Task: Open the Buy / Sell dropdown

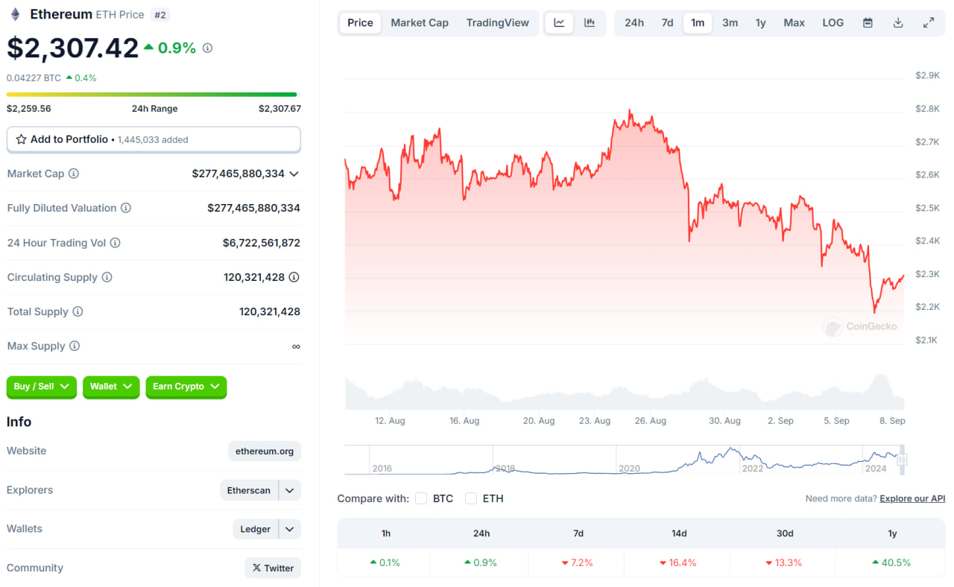Action: click(42, 387)
